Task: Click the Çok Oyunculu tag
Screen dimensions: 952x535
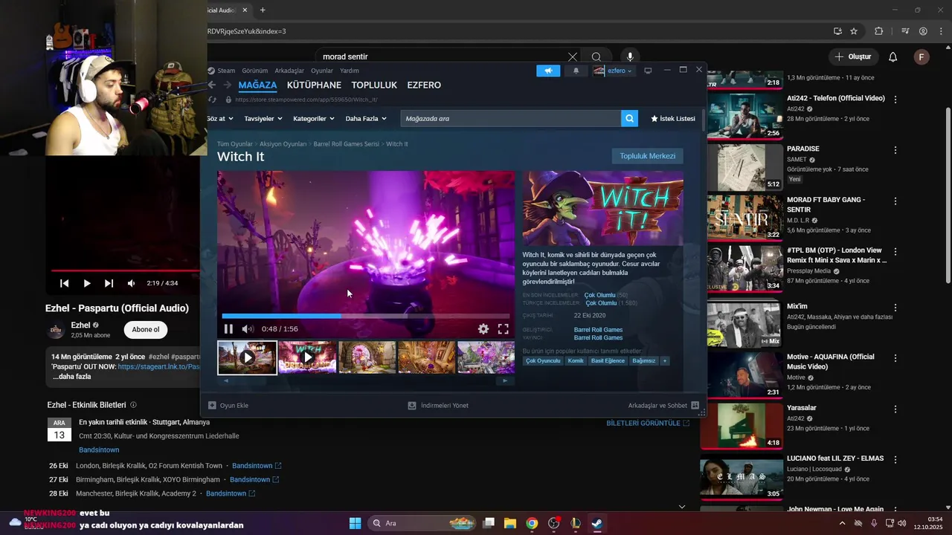Action: tap(543, 361)
